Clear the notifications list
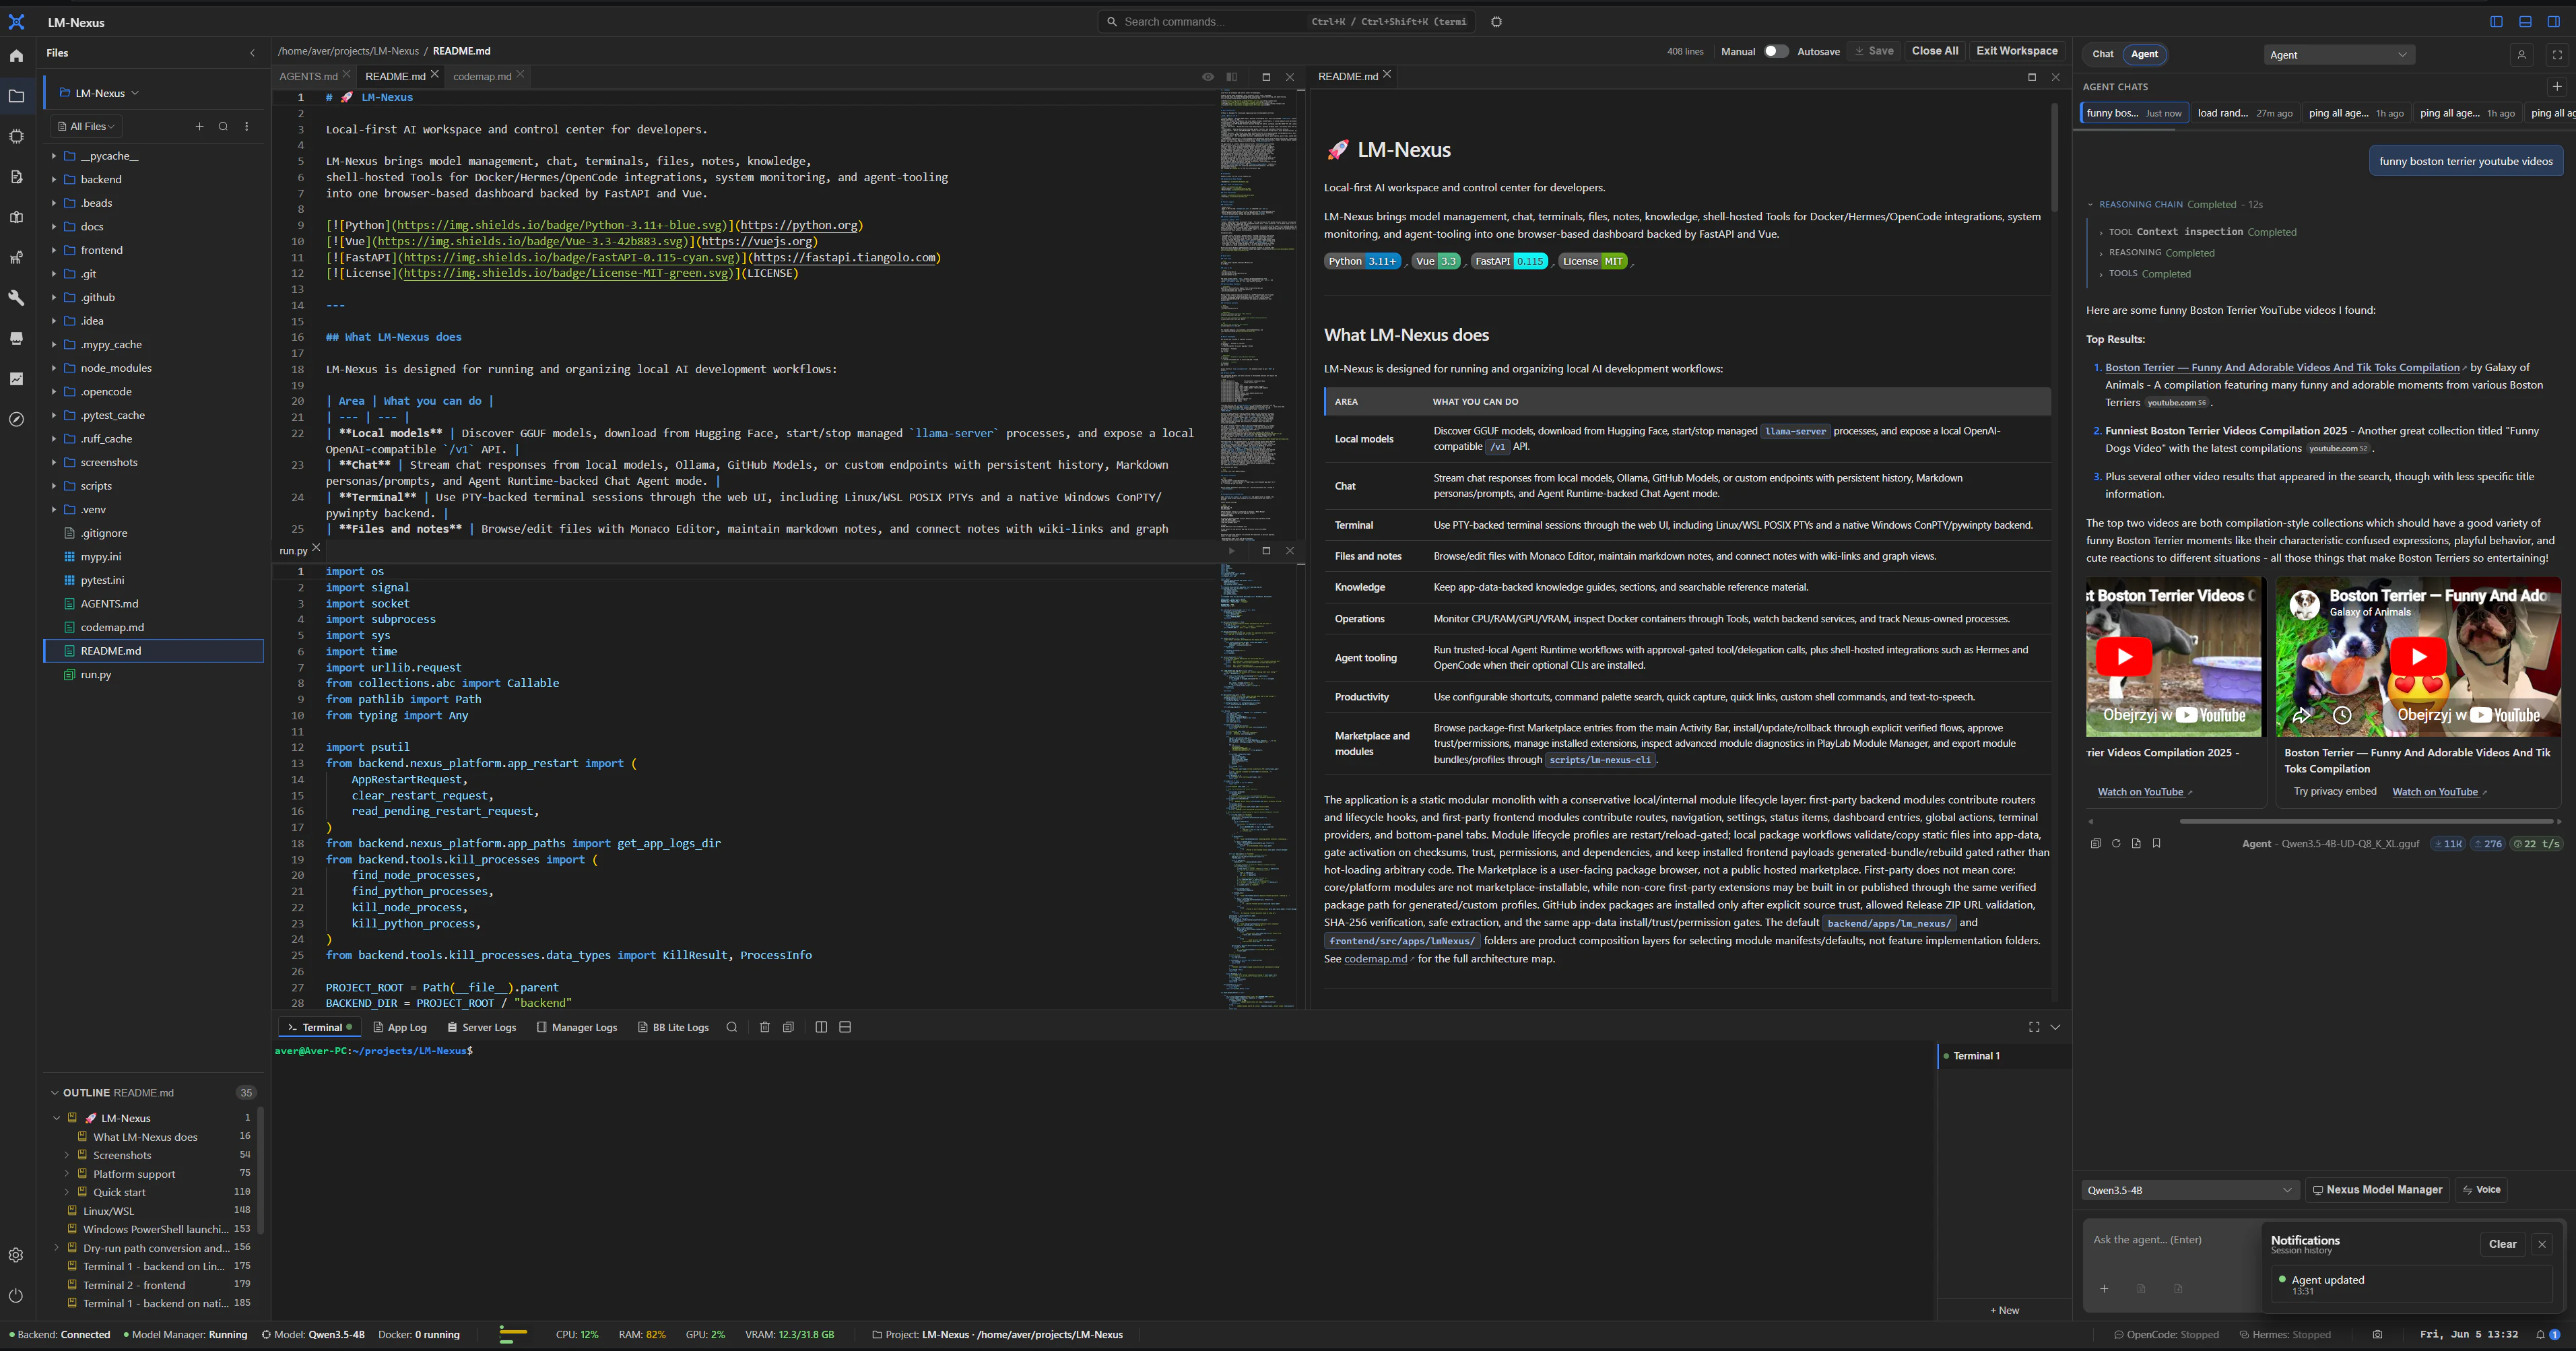Image resolution: width=2576 pixels, height=1351 pixels. [2502, 1244]
